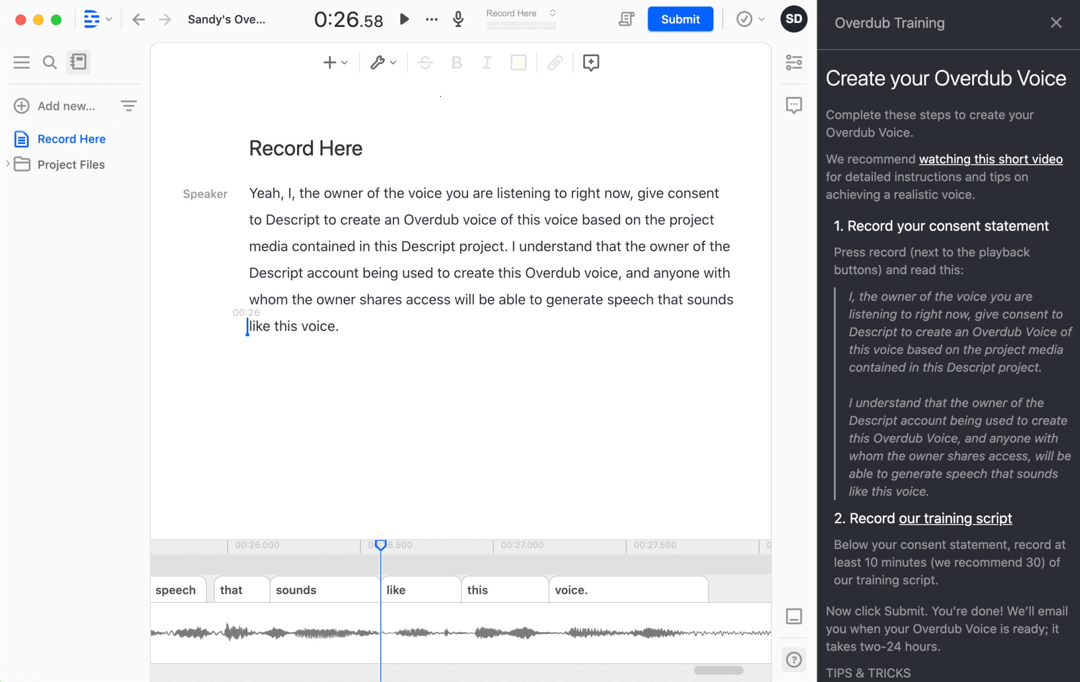Select 'this' word block in timeline
Viewport: 1080px width, 682px height.
505,590
